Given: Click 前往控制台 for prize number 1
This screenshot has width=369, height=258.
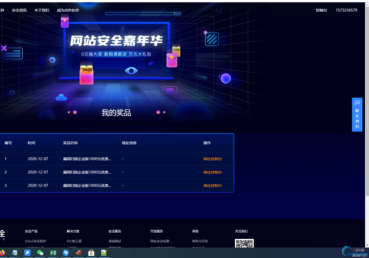Looking at the screenshot, I should tap(212, 159).
